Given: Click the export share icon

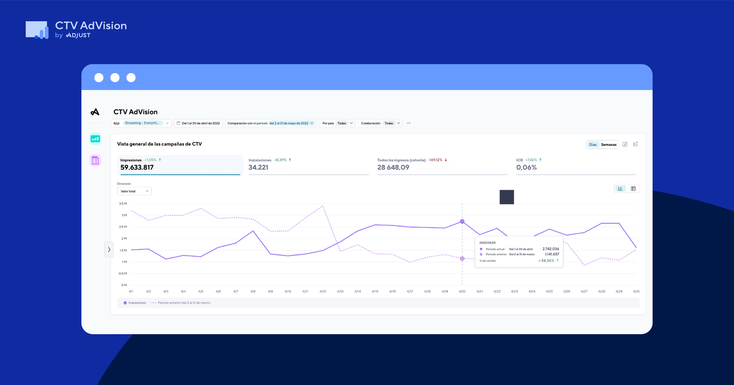Looking at the screenshot, I should click(635, 144).
